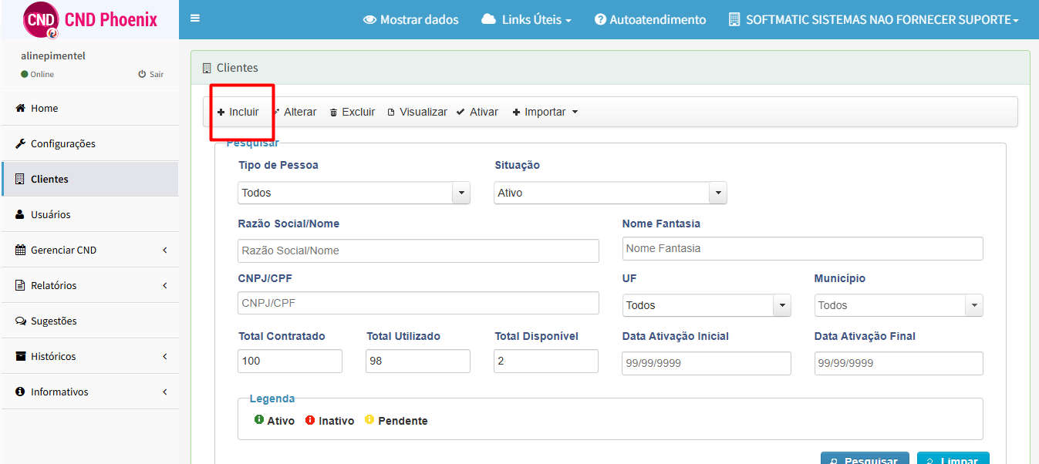The image size is (1039, 464).
Task: Click the Clientes panel header icon
Action: point(207,68)
